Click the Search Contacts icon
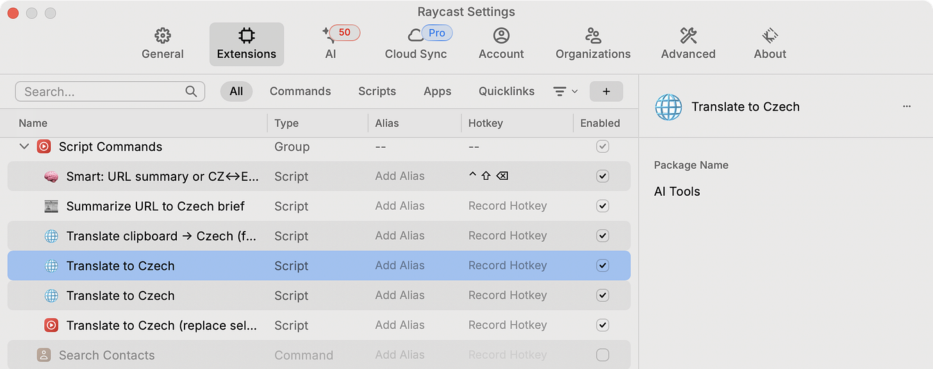This screenshot has height=369, width=933. [x=44, y=355]
